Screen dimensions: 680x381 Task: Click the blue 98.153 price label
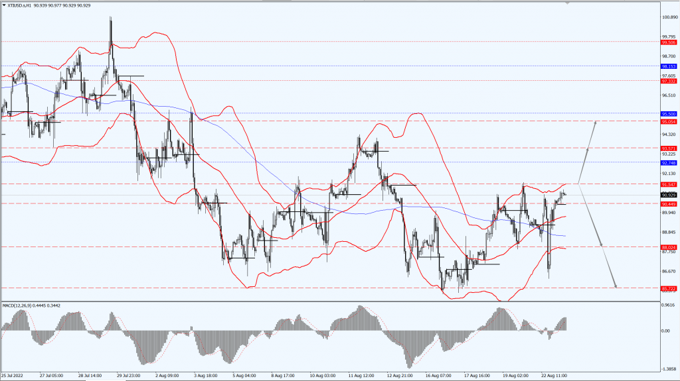(x=669, y=66)
